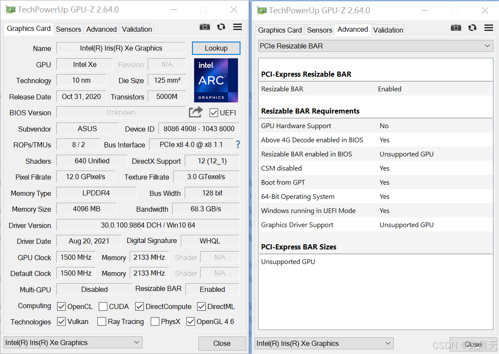Toggle the Ray Tracing checkbox

(102, 321)
